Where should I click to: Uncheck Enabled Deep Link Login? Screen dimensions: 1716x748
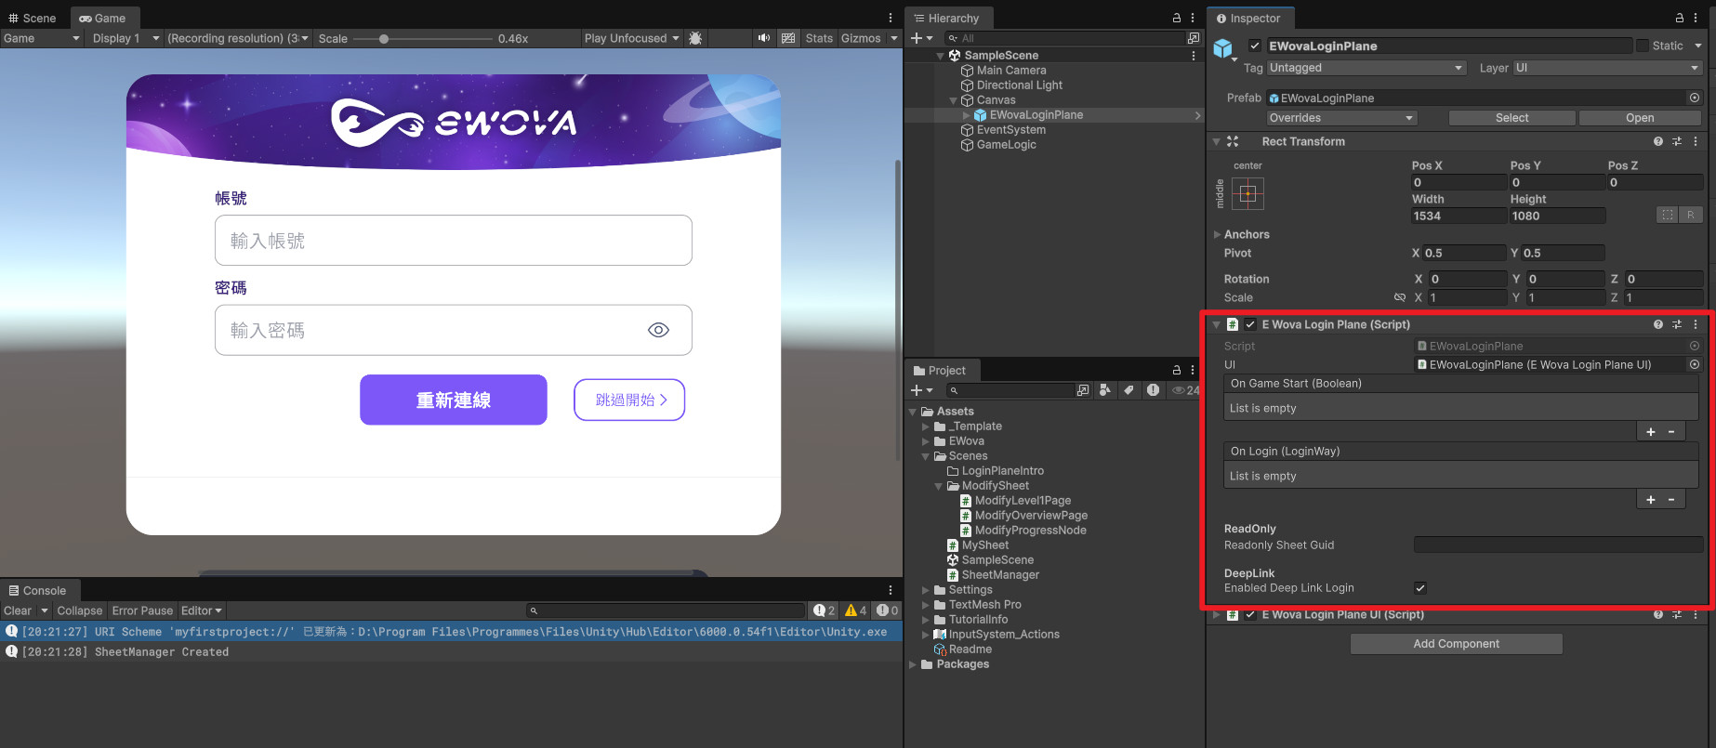coord(1420,587)
